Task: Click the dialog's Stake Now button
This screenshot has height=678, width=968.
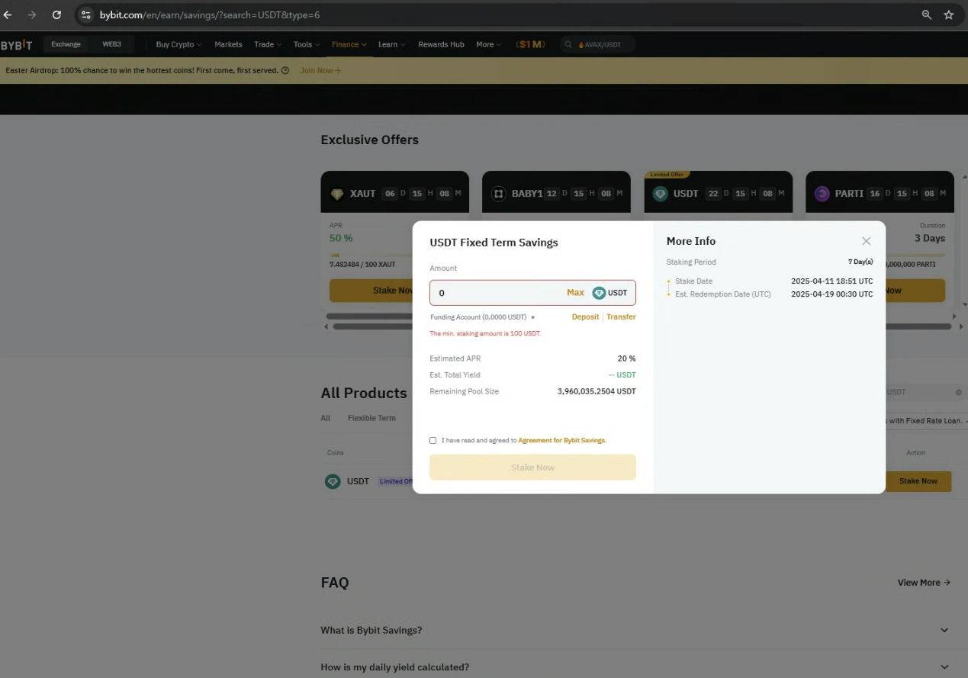Action: (532, 468)
